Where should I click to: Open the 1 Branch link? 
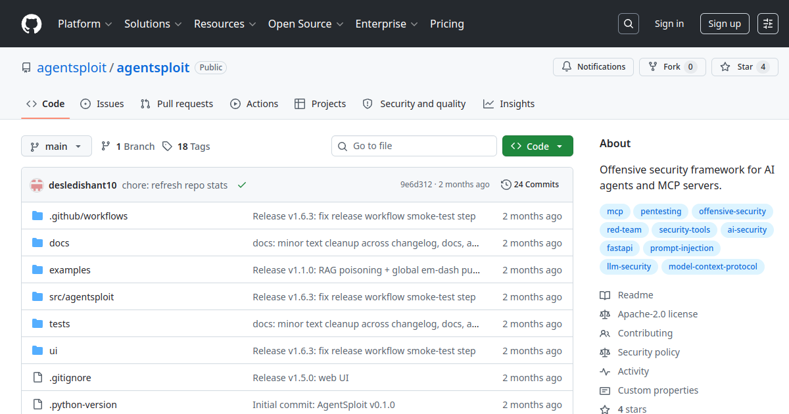128,147
